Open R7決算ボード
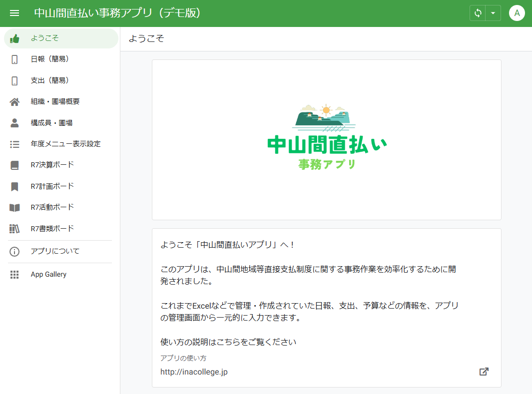 (61, 165)
